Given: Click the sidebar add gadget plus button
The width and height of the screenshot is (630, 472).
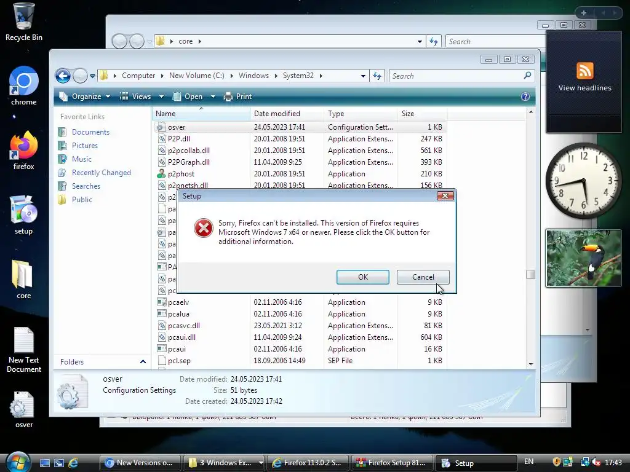Looking at the screenshot, I should click(584, 13).
